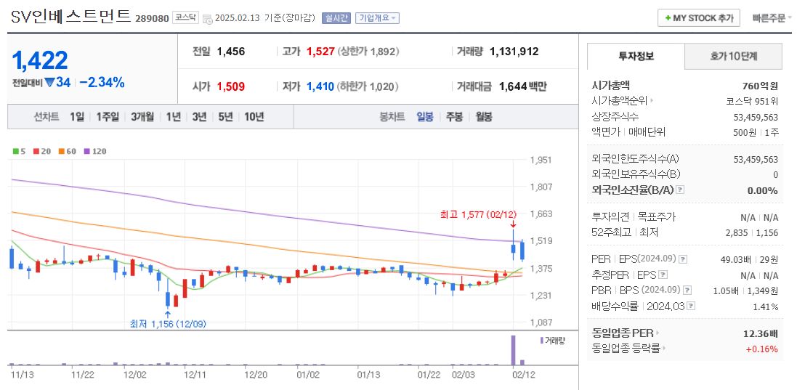Screen dimensions: 797x390
Task: Click the 저가 value 1,410
Action: (320, 86)
